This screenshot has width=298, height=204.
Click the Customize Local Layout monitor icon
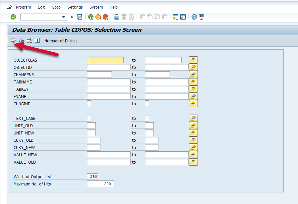click(x=202, y=17)
